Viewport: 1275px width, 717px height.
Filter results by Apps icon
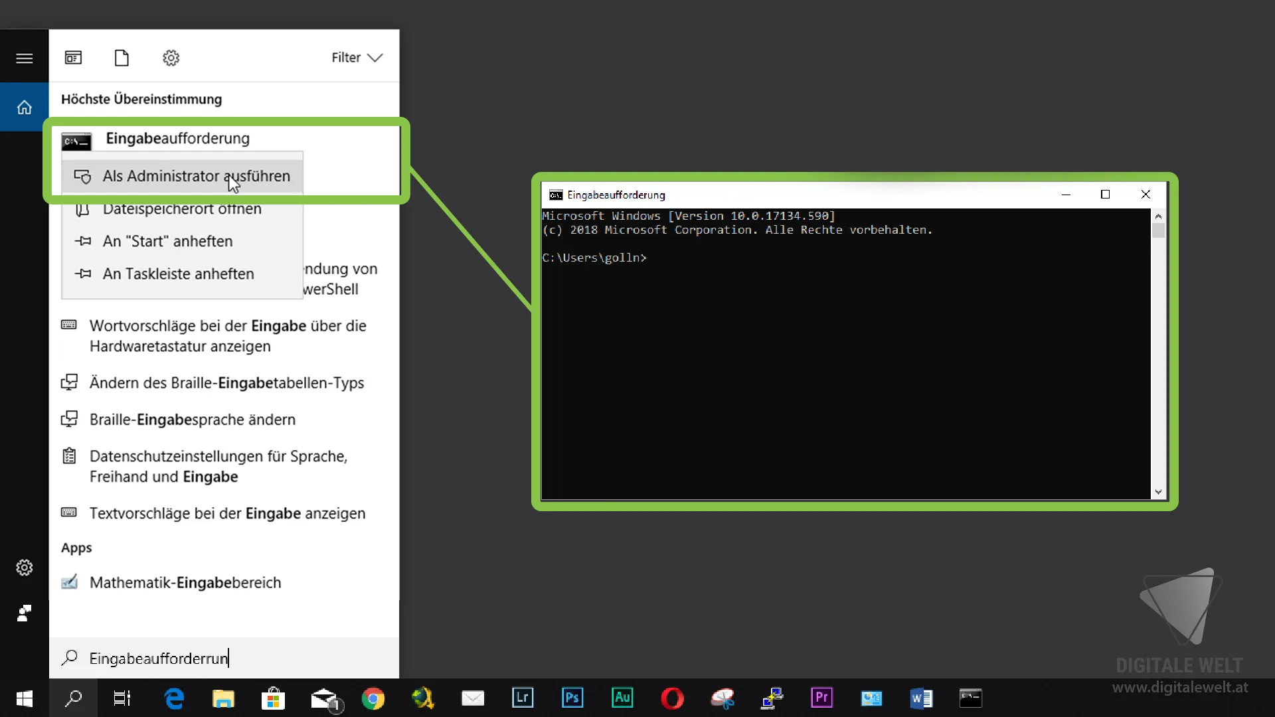pos(73,58)
